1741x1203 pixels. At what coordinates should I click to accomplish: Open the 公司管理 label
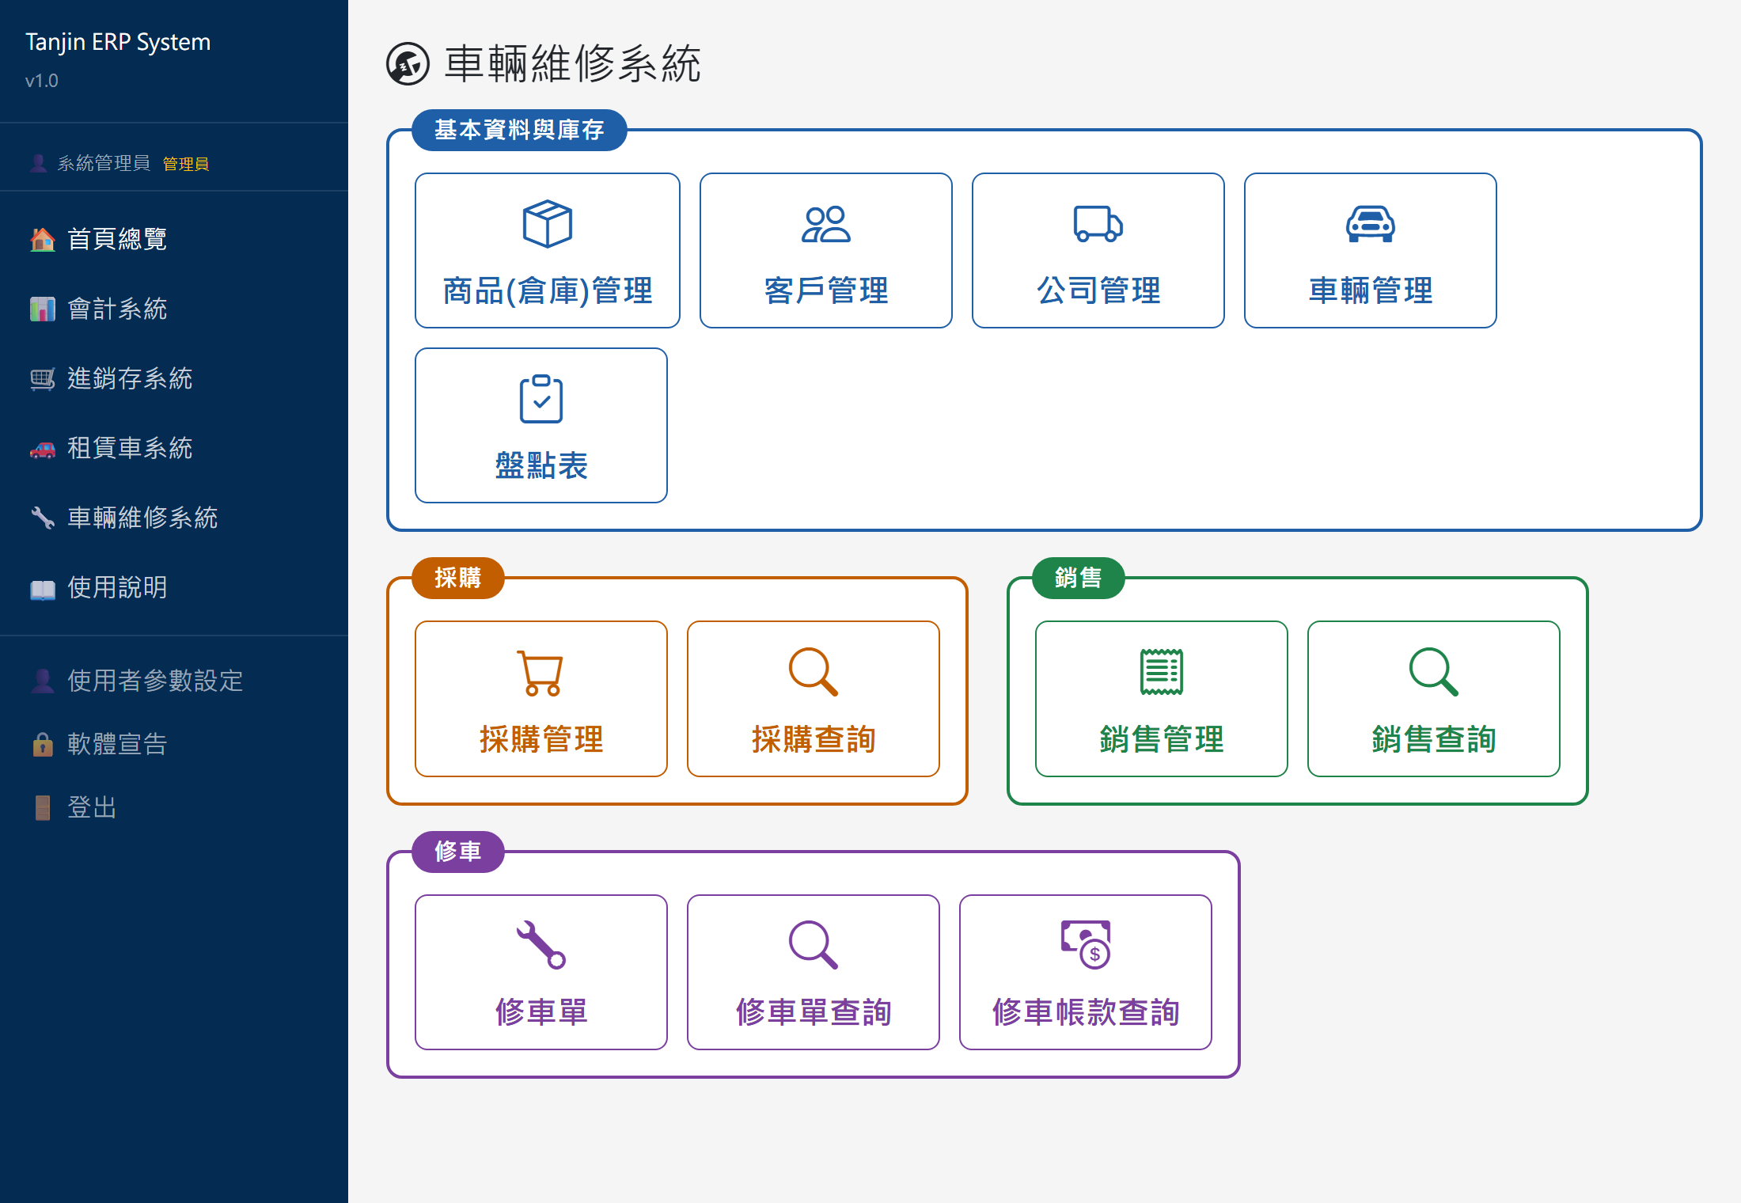click(x=1098, y=291)
